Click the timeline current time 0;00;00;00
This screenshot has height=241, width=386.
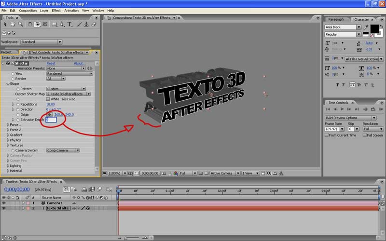(x=17, y=189)
